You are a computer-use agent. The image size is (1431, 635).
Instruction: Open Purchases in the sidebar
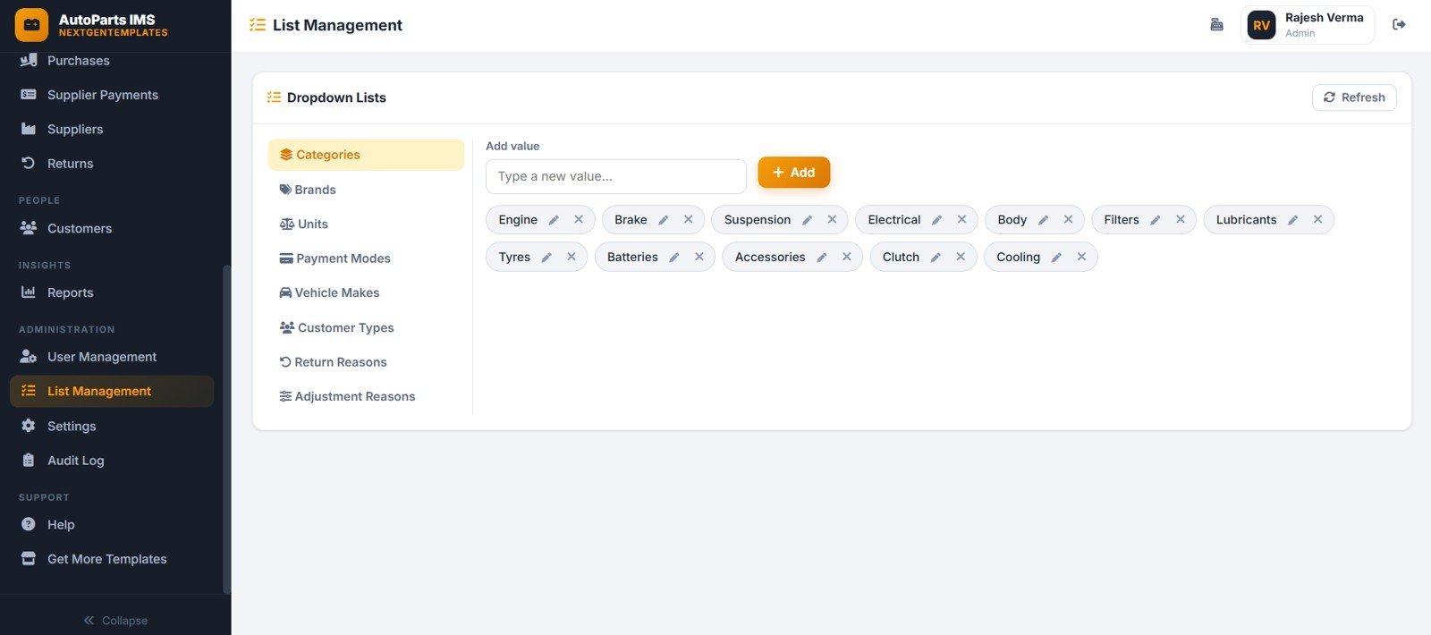pos(112,61)
